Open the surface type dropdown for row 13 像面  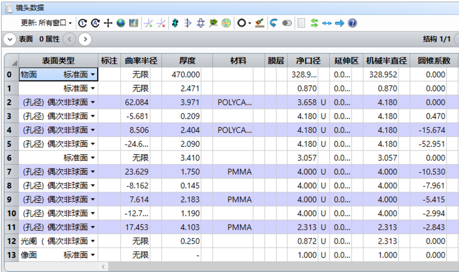point(93,255)
